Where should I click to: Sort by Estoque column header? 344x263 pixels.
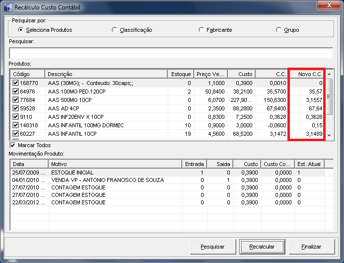coord(181,74)
